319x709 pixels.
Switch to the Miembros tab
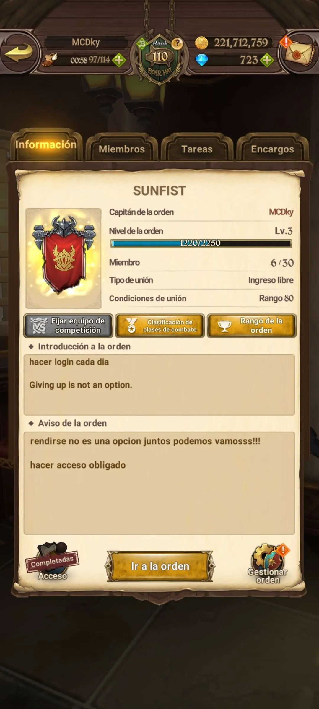122,148
